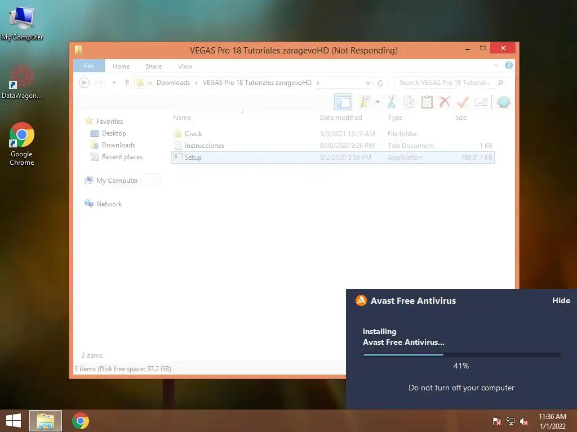The image size is (577, 432).
Task: Click the blue Help question mark icon
Action: [509, 65]
